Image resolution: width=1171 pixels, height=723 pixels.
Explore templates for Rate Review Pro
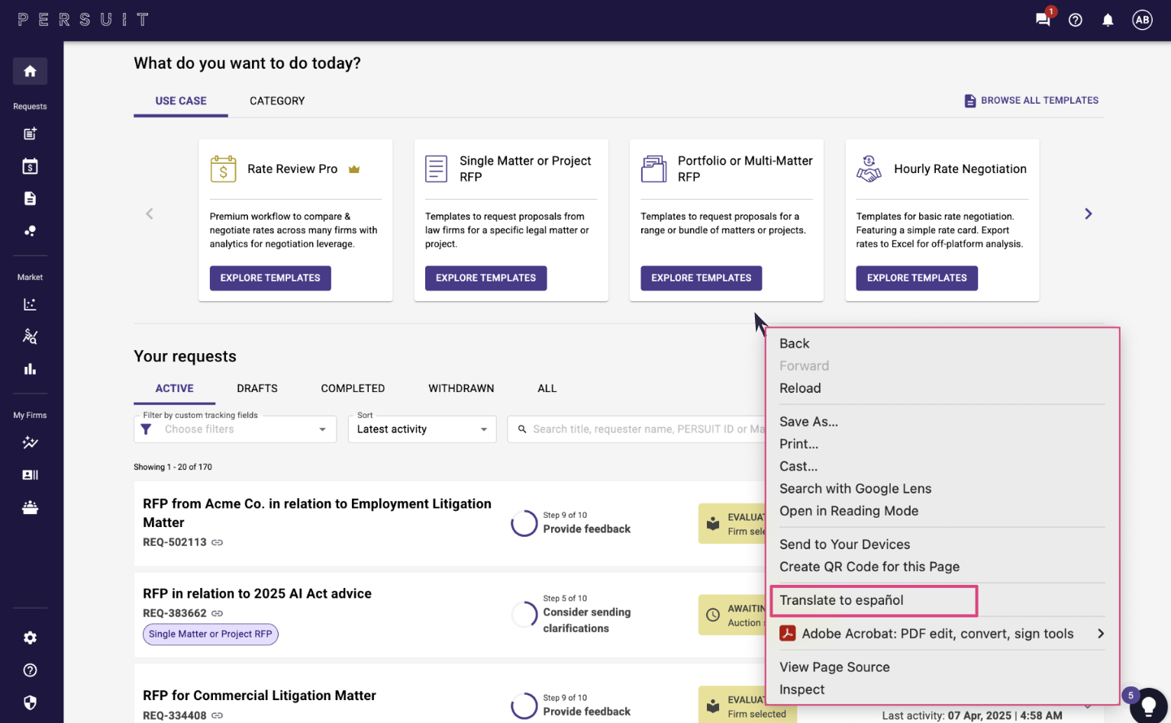click(270, 278)
